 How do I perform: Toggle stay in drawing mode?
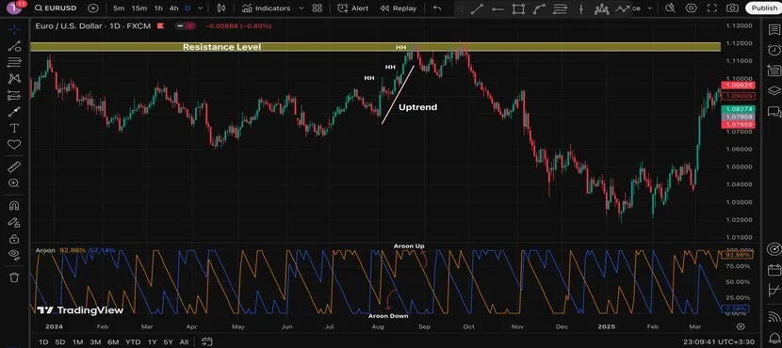pos(14,222)
